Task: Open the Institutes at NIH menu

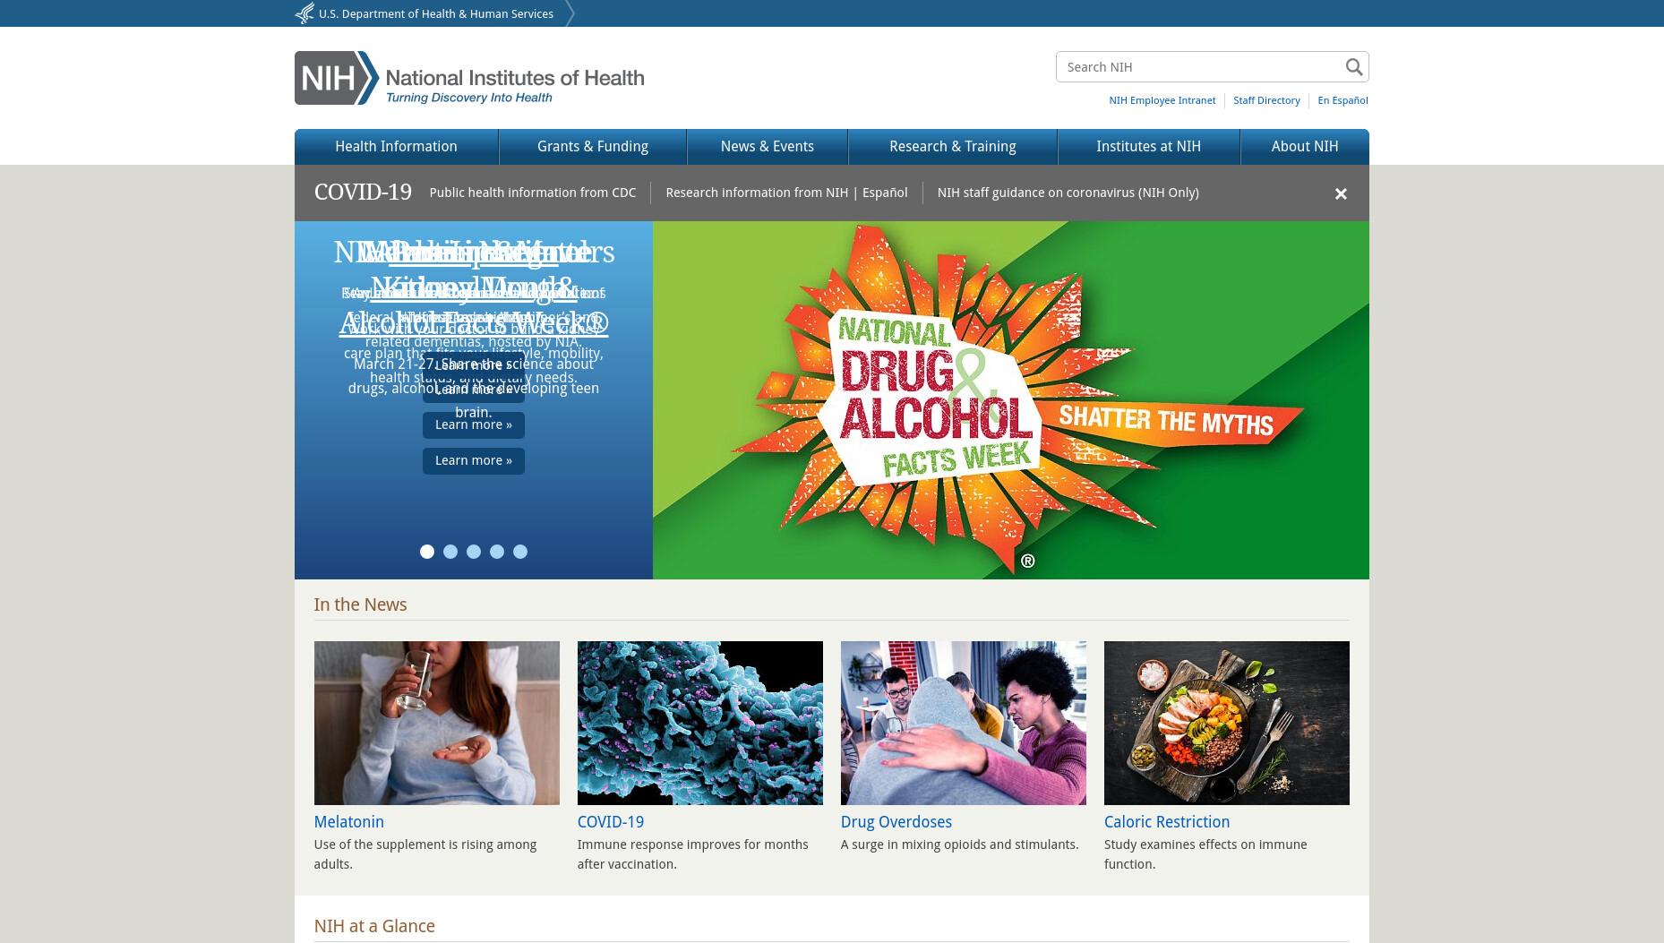Action: point(1149,147)
